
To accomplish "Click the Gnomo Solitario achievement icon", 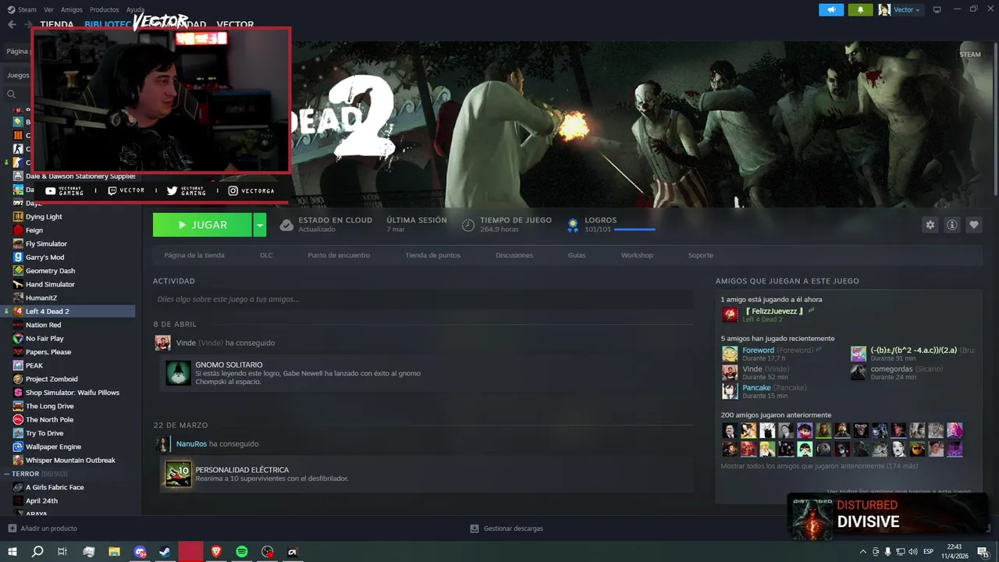I will coord(179,372).
